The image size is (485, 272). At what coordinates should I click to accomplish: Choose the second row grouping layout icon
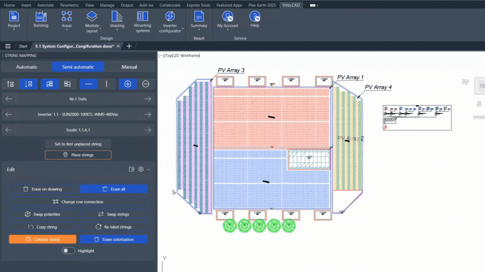[67, 84]
